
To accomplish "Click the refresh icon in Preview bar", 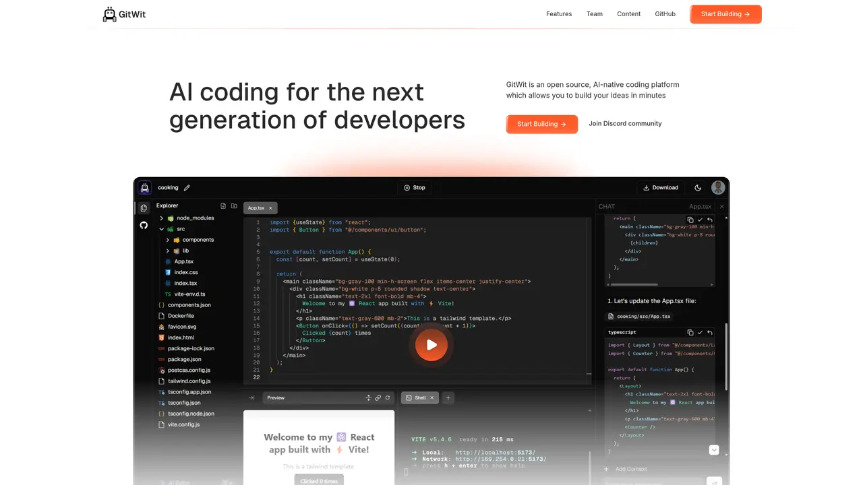I will [388, 398].
